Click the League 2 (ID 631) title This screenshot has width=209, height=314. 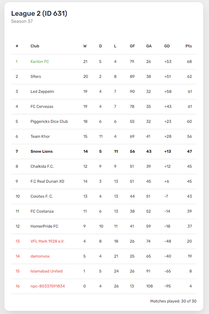point(39,13)
